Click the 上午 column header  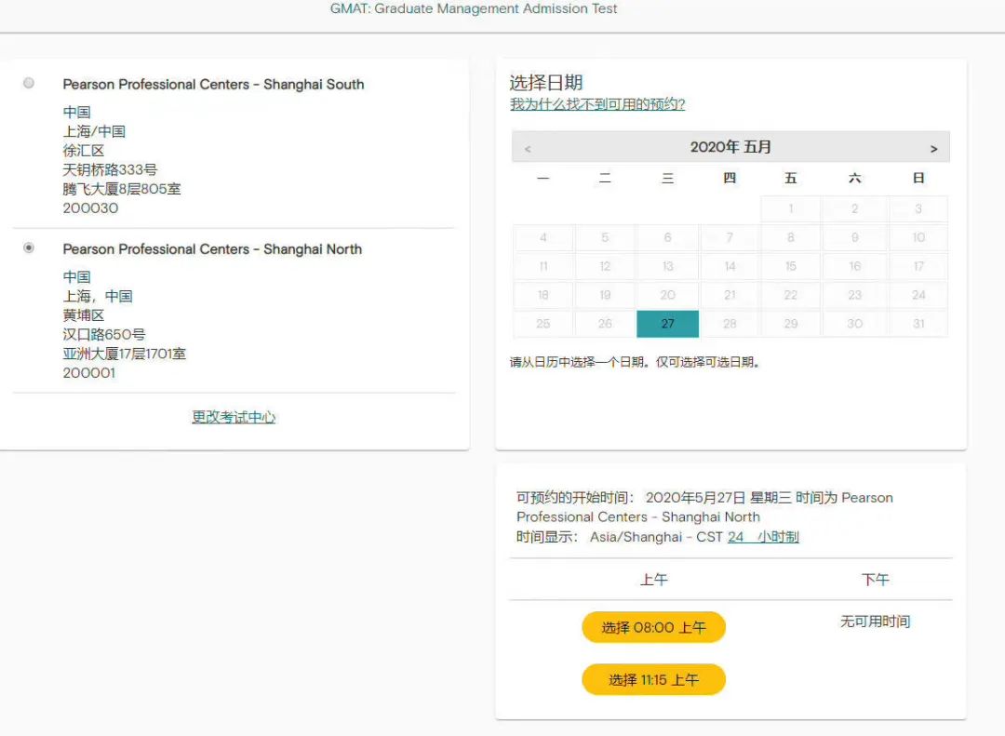(654, 580)
